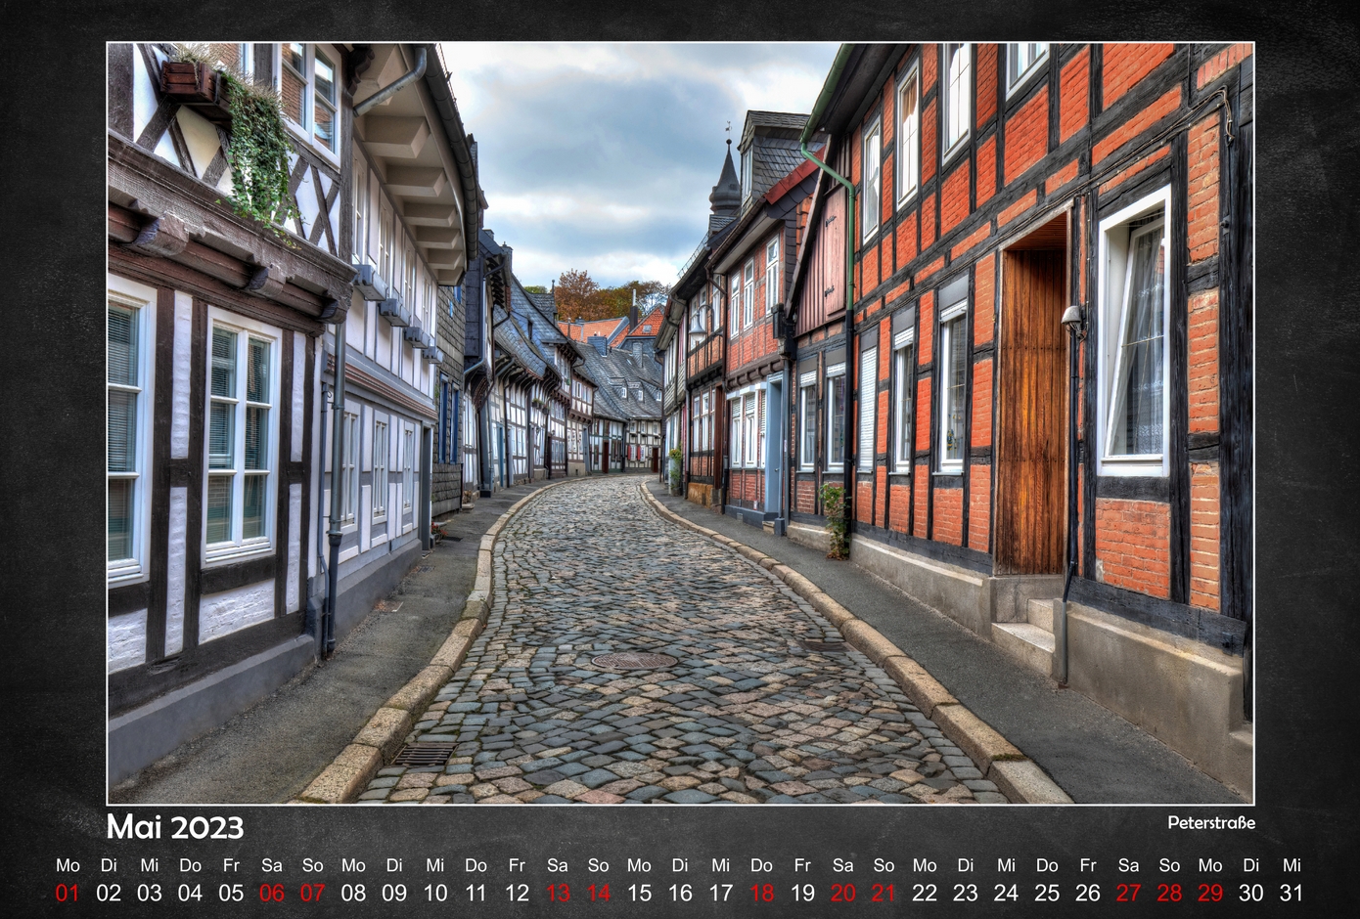Select the "Fr" weekday label above 12
Image resolution: width=1360 pixels, height=919 pixels.
[x=517, y=865]
